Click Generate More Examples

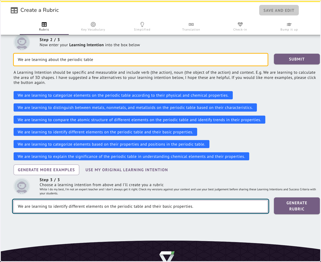(x=46, y=170)
